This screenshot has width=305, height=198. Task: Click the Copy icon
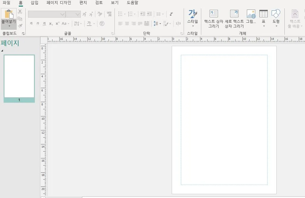[20, 19]
